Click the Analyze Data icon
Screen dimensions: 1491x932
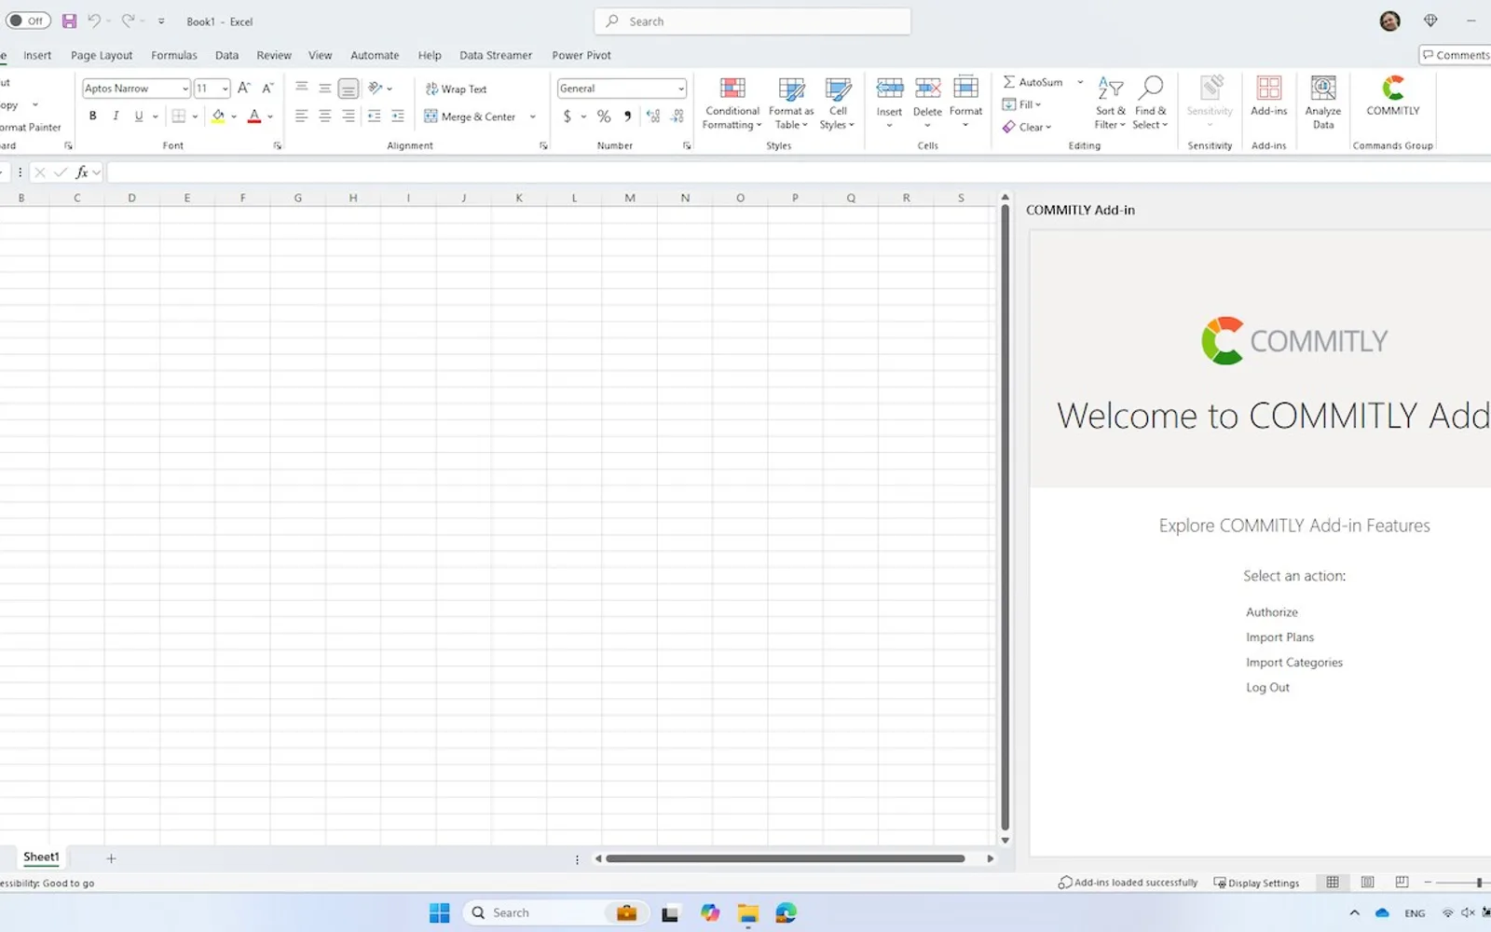(1322, 102)
